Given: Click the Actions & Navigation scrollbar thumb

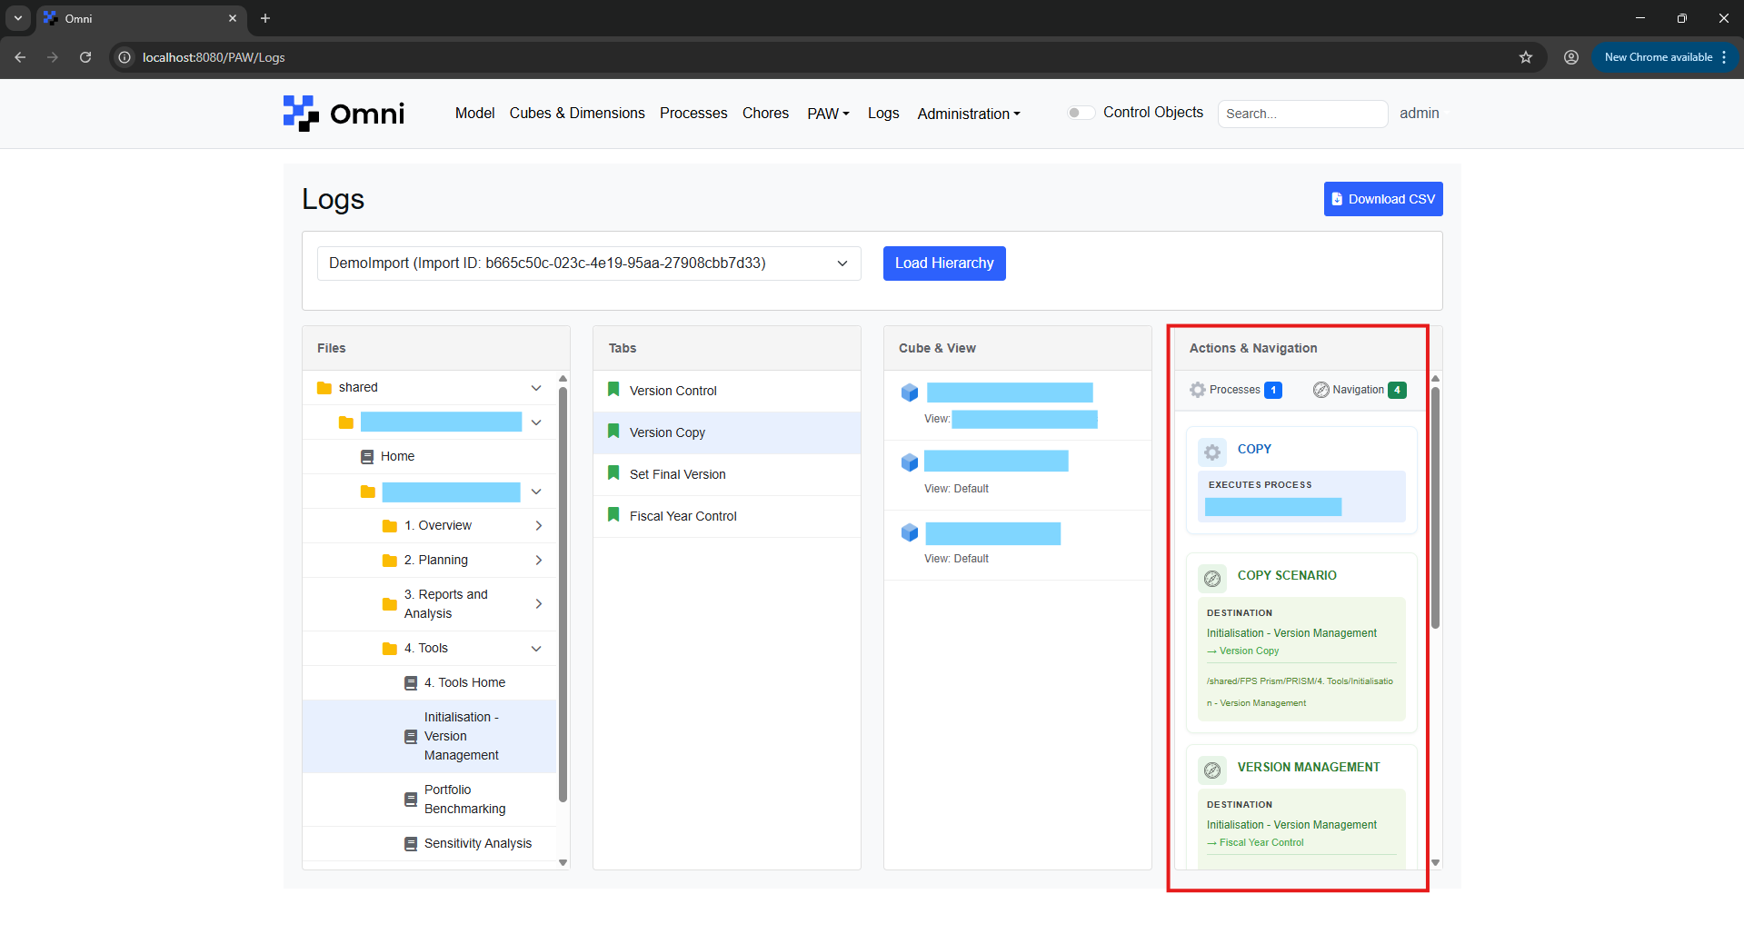Looking at the screenshot, I should [1436, 507].
